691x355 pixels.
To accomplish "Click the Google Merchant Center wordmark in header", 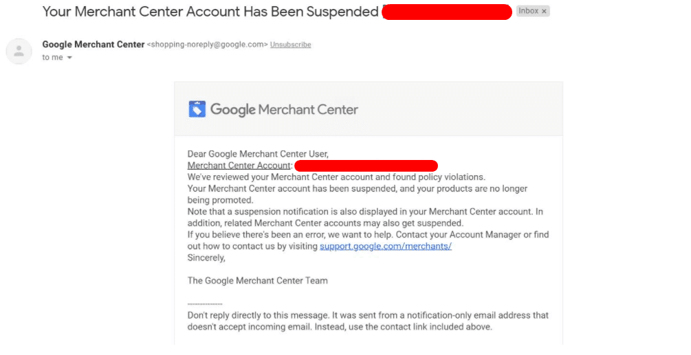I will click(x=284, y=109).
